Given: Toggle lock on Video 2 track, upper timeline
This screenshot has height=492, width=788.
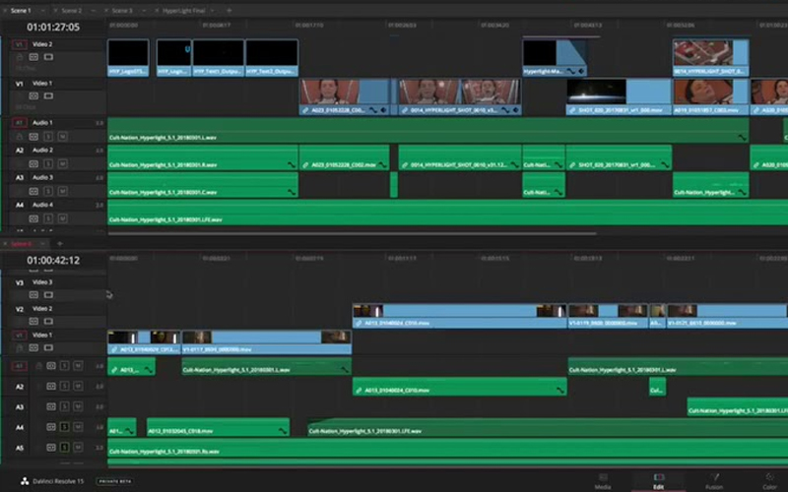Looking at the screenshot, I should click(x=20, y=57).
